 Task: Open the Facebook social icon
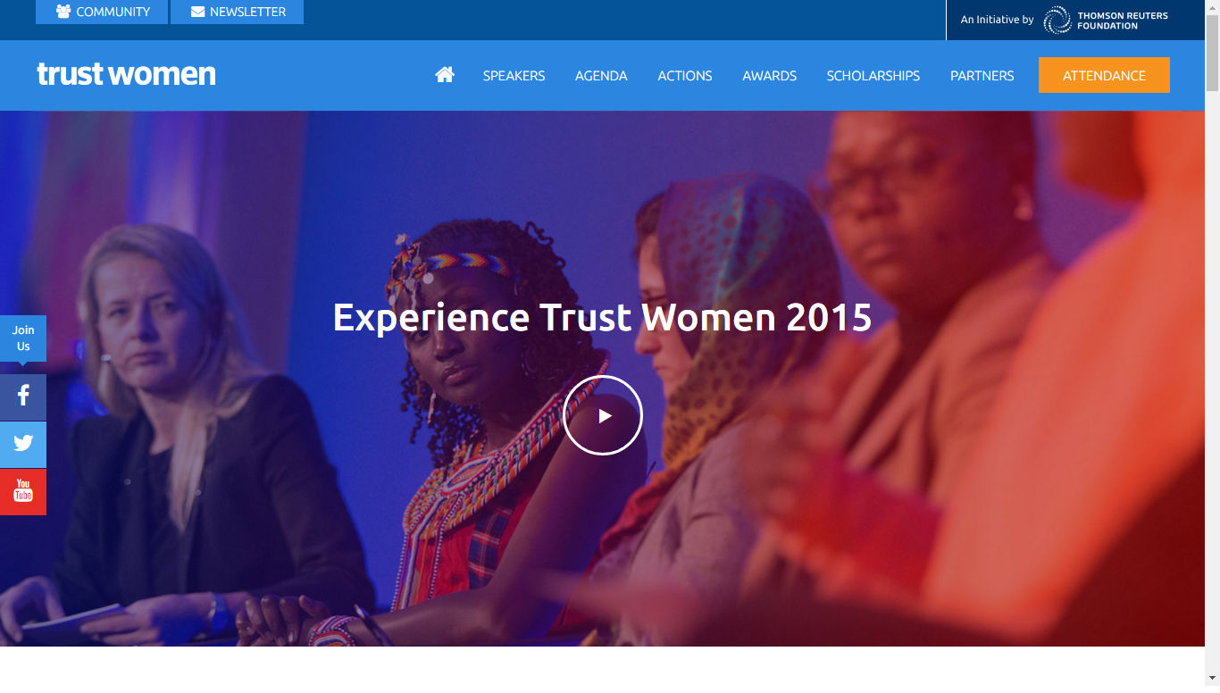(x=23, y=397)
